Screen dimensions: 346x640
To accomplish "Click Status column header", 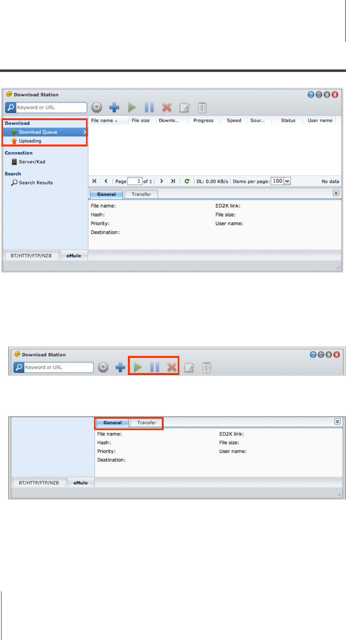I will [288, 121].
